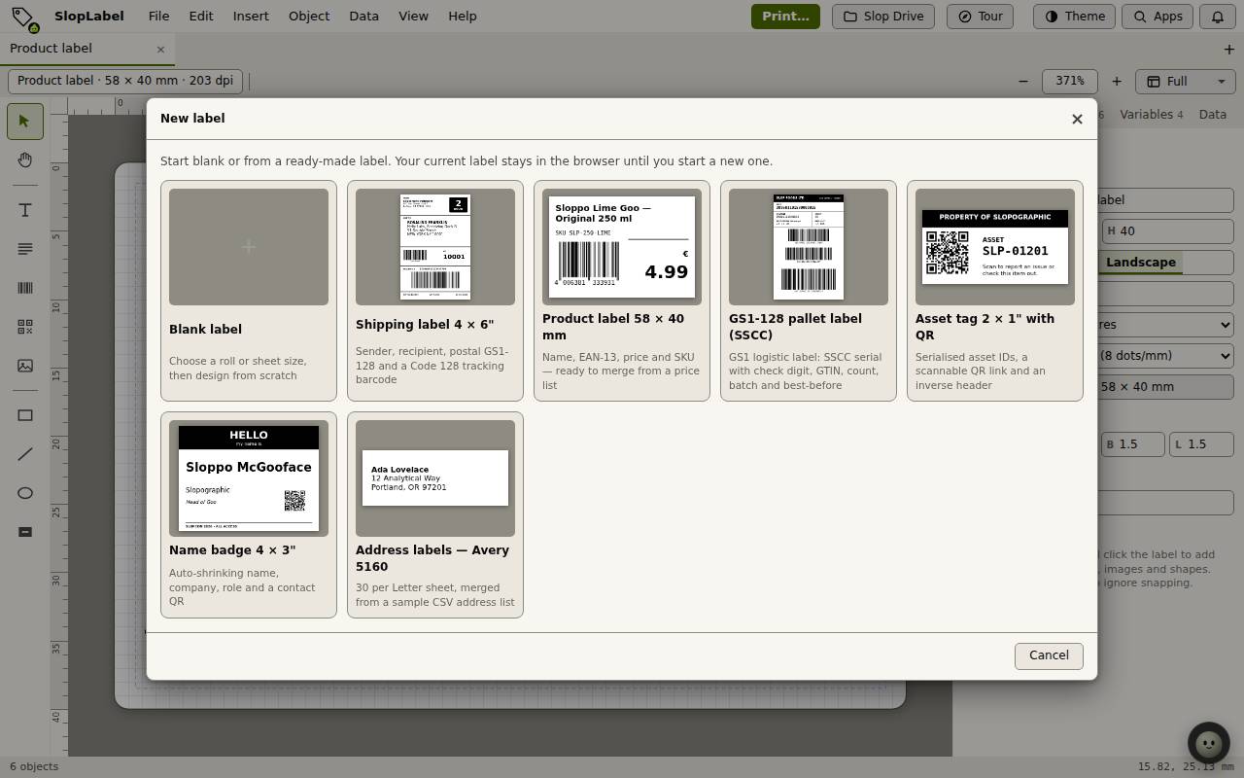Open the Object menu

click(x=309, y=17)
